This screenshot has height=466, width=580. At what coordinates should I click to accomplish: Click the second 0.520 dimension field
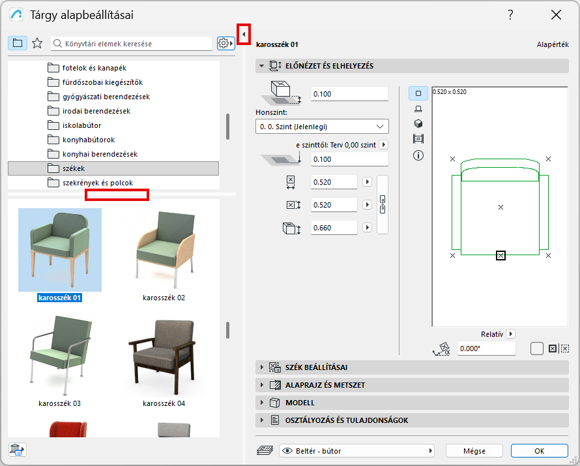(x=334, y=204)
